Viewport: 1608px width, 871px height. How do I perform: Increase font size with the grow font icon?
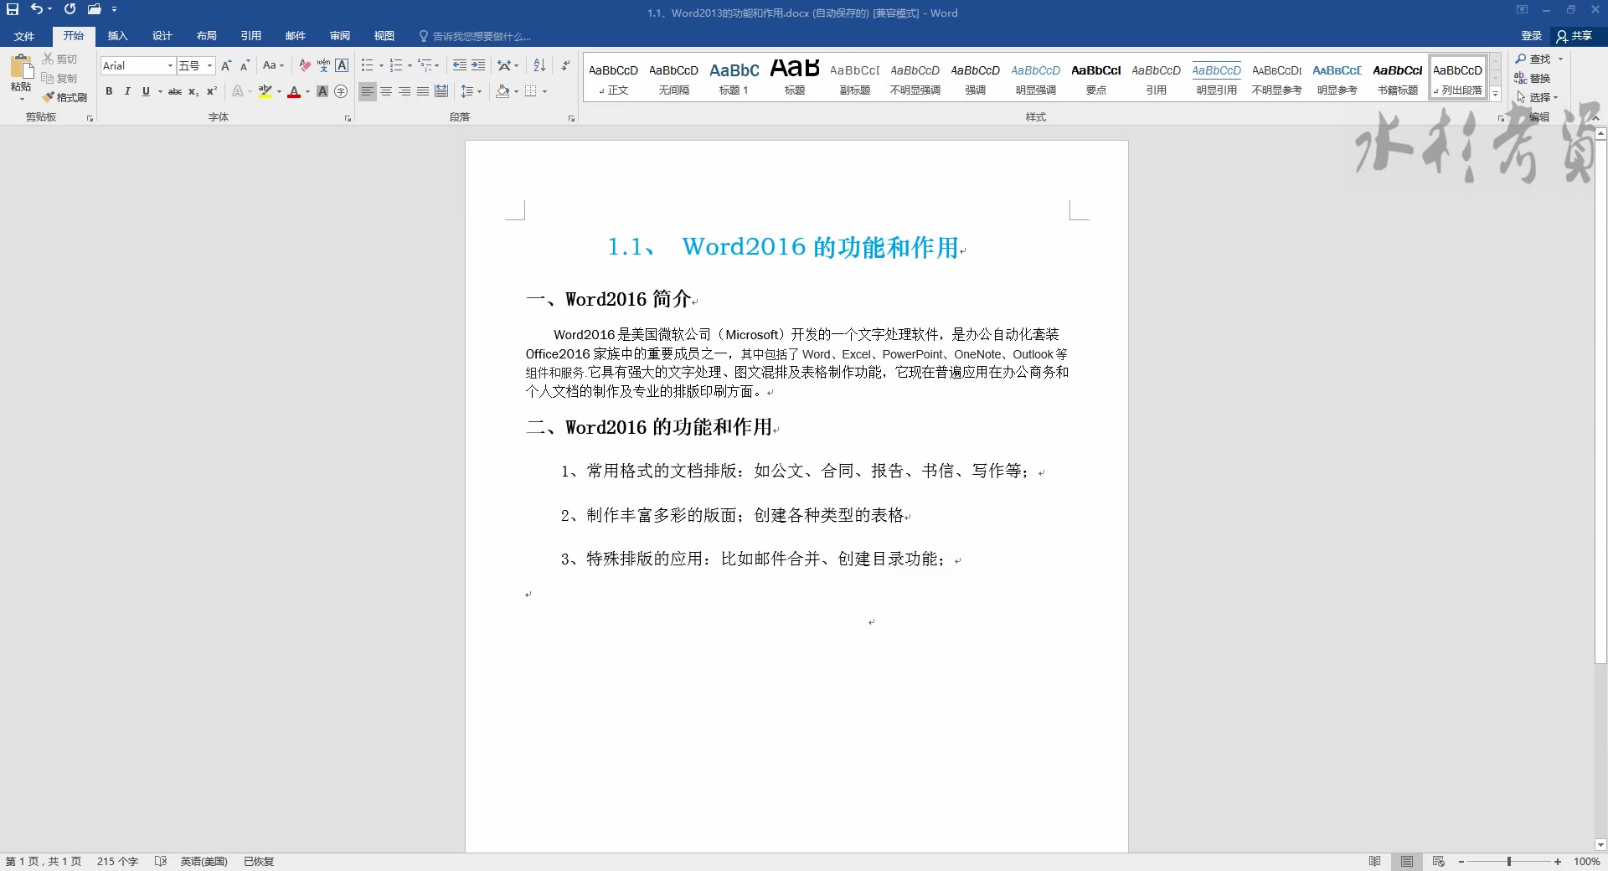tap(226, 65)
